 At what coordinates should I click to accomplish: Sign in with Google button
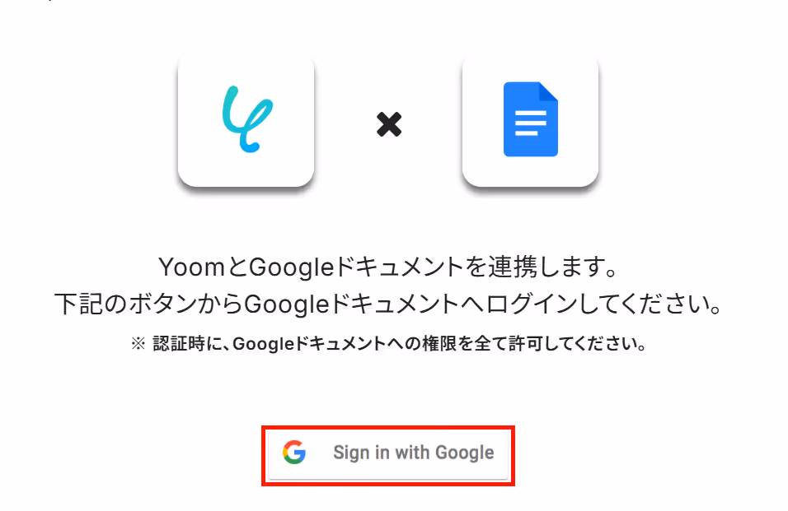(388, 454)
